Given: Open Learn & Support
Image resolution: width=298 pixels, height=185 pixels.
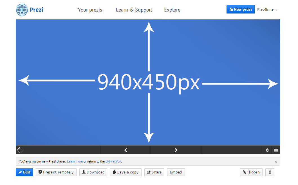Looking at the screenshot, I should point(134,10).
